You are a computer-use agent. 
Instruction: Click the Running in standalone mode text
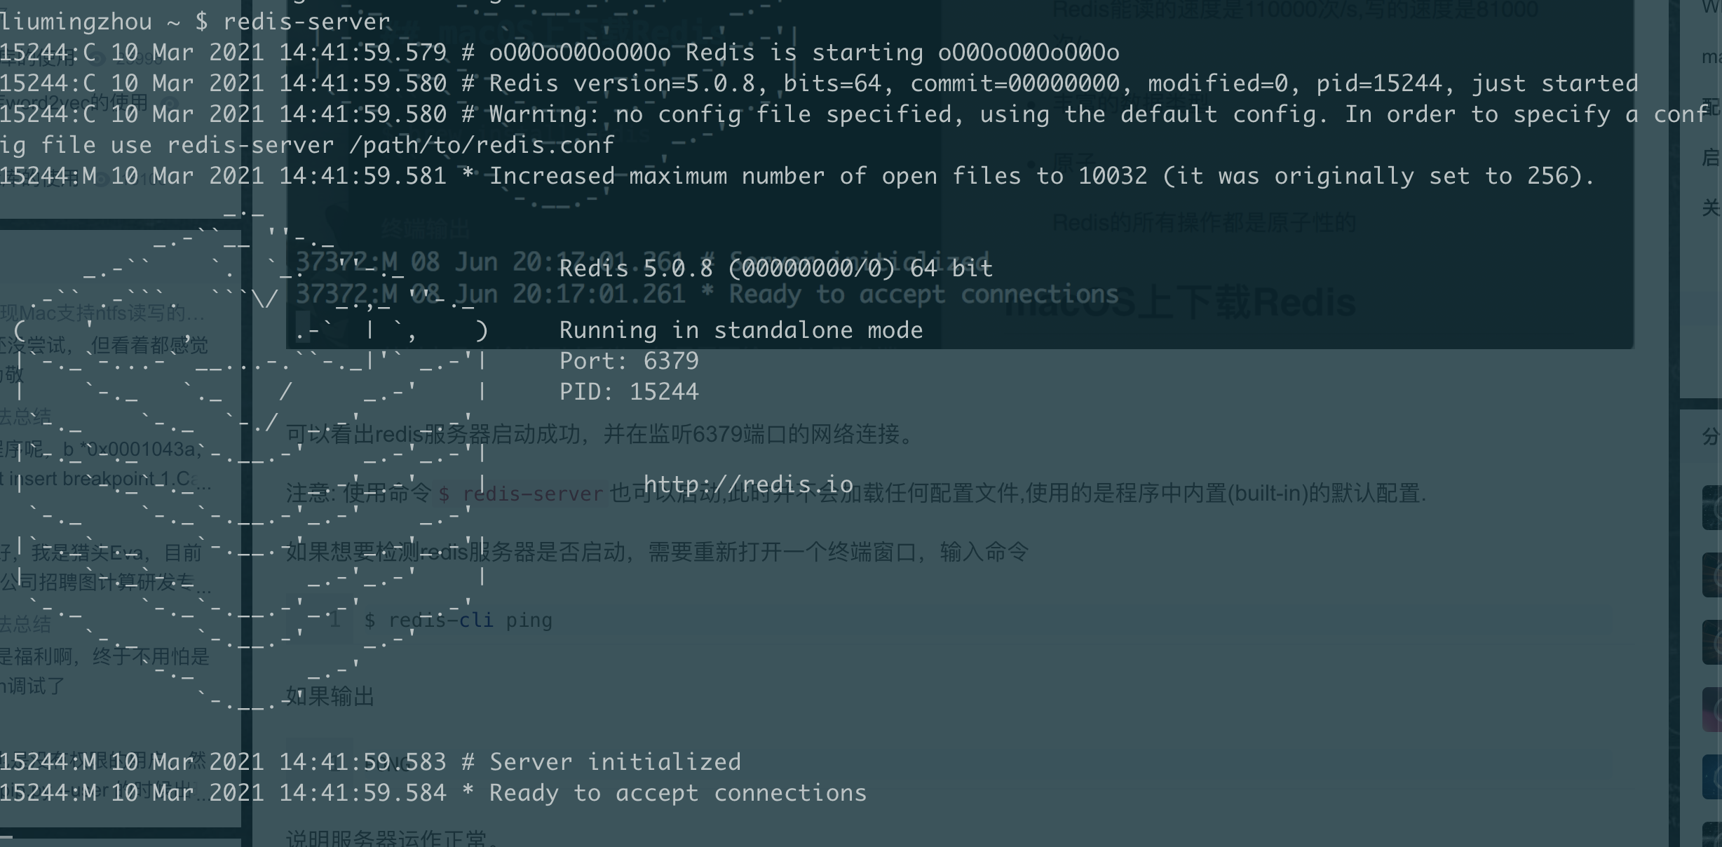click(x=741, y=330)
